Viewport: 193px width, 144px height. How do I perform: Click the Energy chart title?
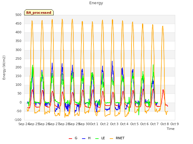click(96, 3)
